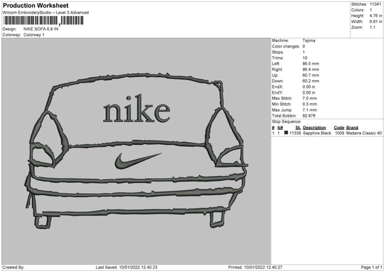This screenshot has height=272, width=385.
Task: Click the Colors value 1
Action: (x=371, y=10)
